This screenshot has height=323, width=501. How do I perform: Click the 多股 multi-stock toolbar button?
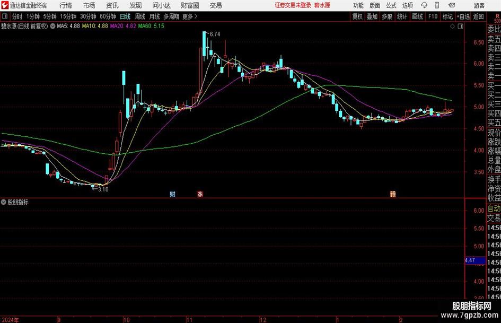387,16
